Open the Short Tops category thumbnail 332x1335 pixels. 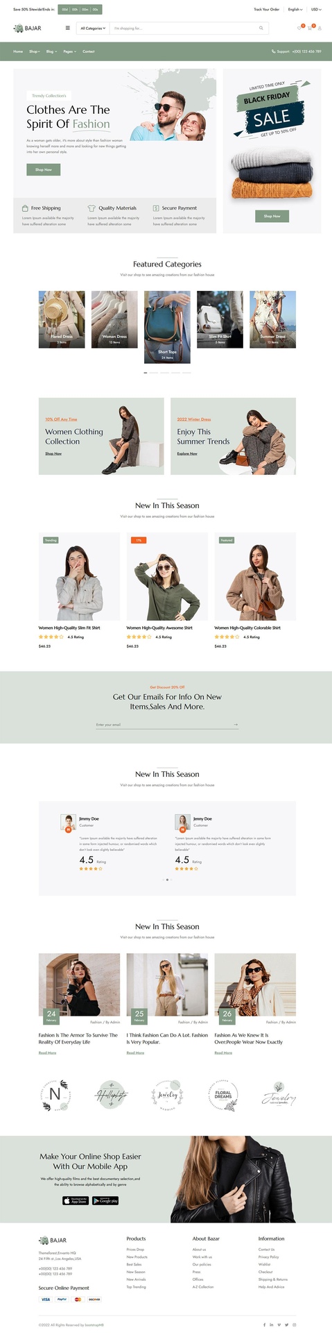pyautogui.click(x=167, y=327)
